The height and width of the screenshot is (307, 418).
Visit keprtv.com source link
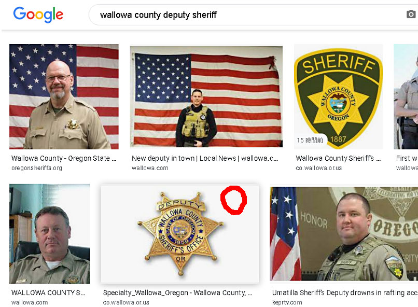[287, 302]
